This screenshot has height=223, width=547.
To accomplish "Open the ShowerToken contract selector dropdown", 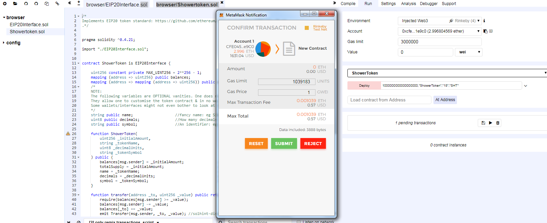I will 447,73.
